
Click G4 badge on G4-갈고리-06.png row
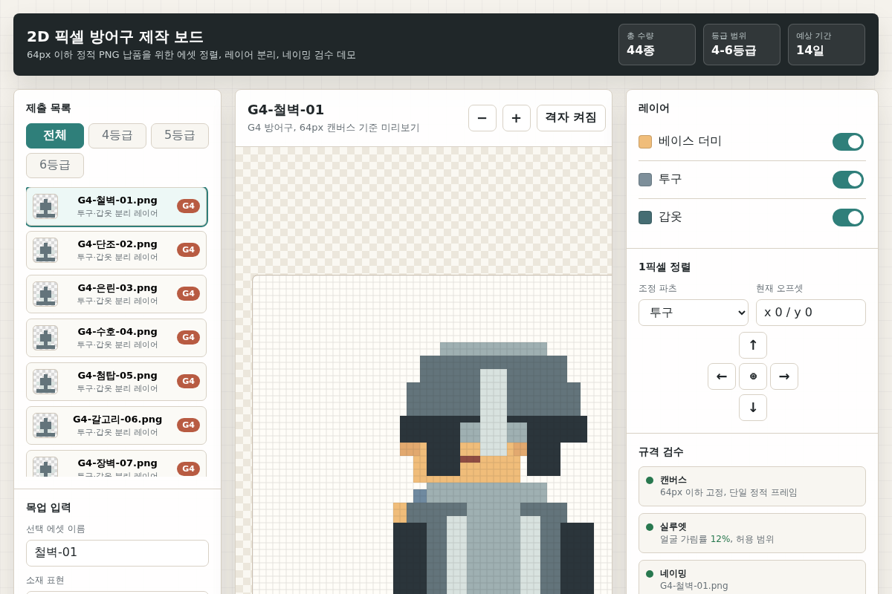coord(188,425)
